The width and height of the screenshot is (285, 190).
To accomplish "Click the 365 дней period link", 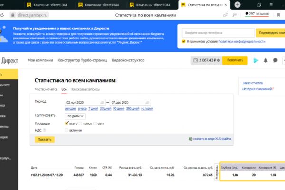I will click(x=133, y=109).
